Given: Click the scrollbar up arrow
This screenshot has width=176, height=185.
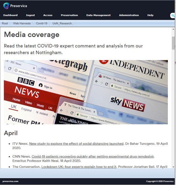Looking at the screenshot, I should [173, 29].
